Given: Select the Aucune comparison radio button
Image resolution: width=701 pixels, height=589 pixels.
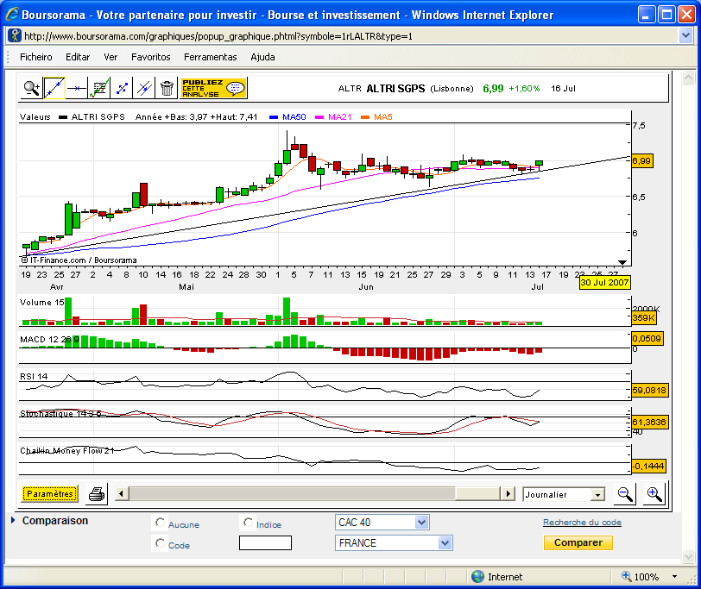Looking at the screenshot, I should click(160, 522).
